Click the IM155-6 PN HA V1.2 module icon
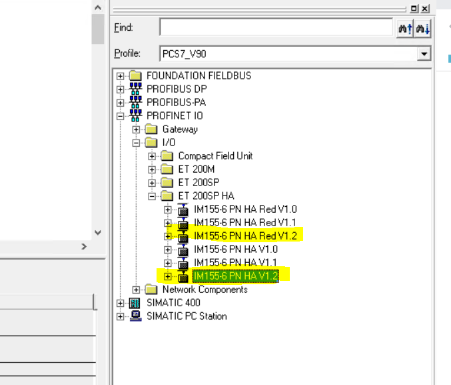Screen dimensions: 451x385 pos(183,276)
